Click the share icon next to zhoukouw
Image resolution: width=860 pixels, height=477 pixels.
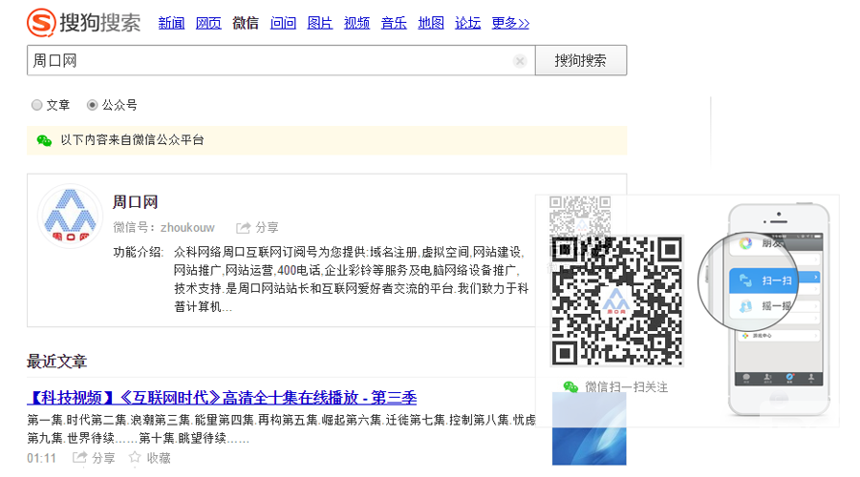(244, 228)
